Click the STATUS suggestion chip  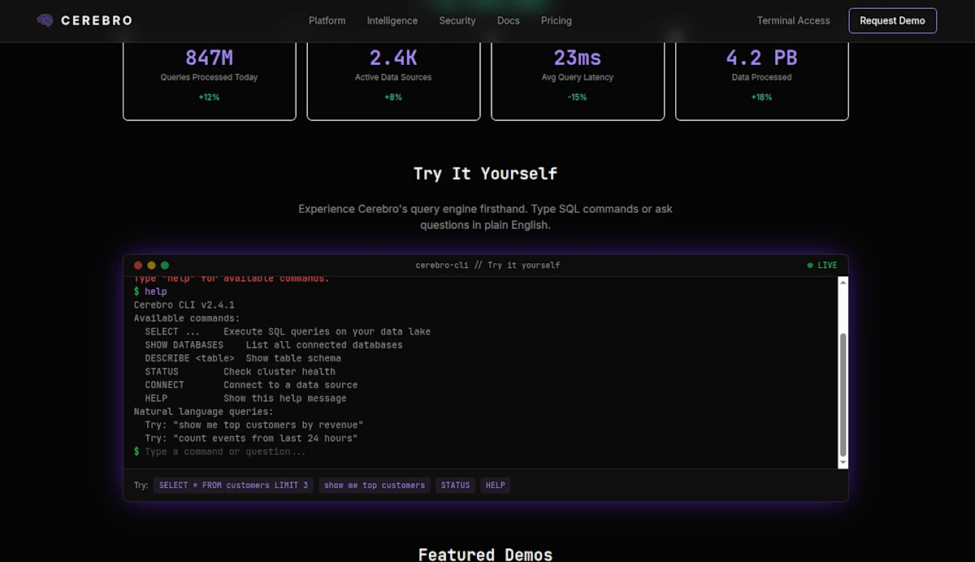pos(455,485)
